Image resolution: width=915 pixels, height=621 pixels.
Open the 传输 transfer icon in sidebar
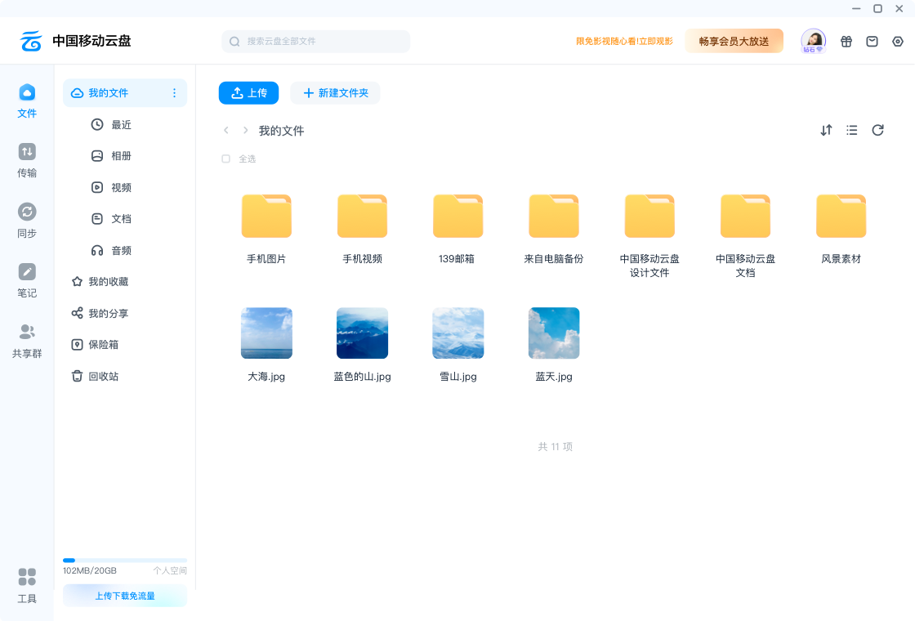coord(27,152)
